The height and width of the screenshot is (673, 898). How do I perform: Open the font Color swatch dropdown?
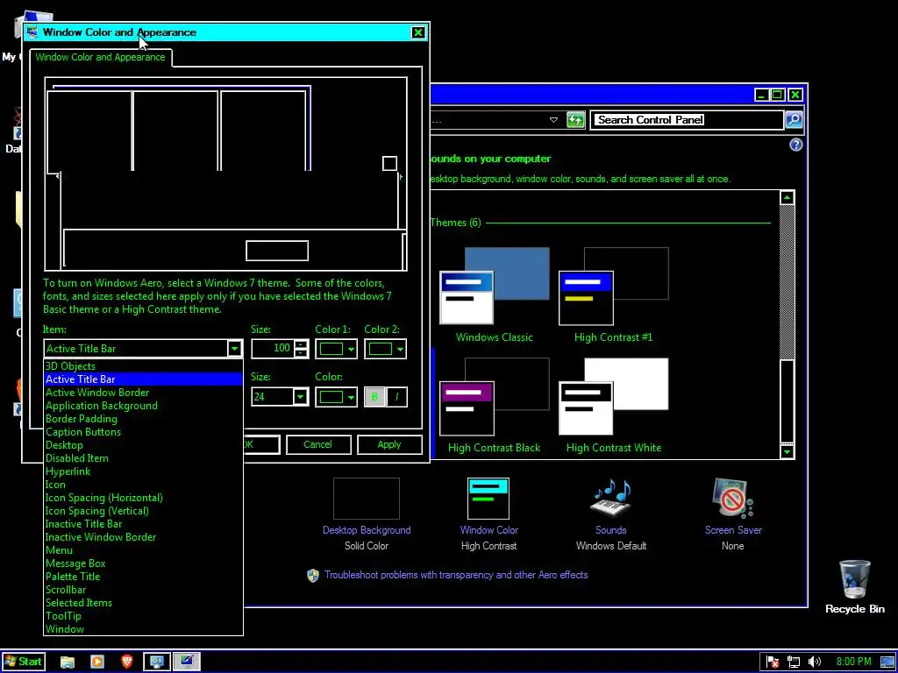[336, 397]
